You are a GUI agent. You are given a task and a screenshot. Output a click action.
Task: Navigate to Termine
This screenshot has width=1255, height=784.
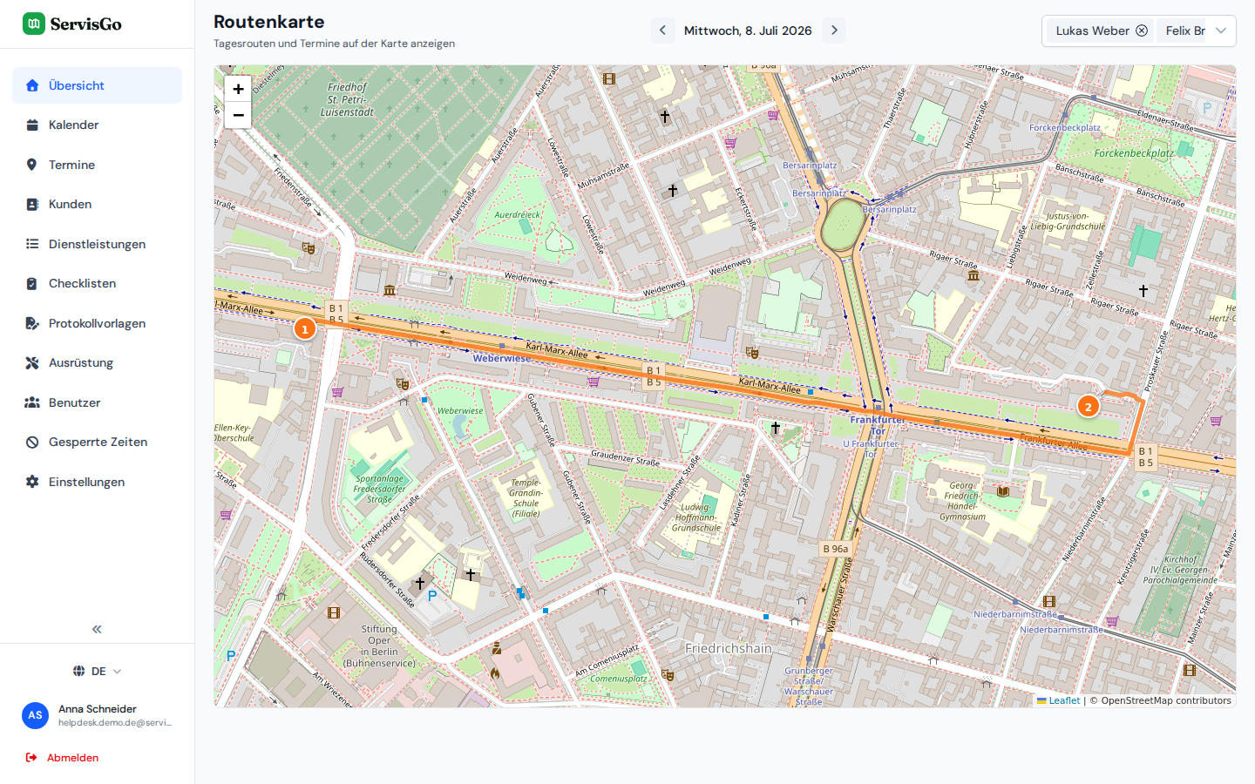point(97,165)
